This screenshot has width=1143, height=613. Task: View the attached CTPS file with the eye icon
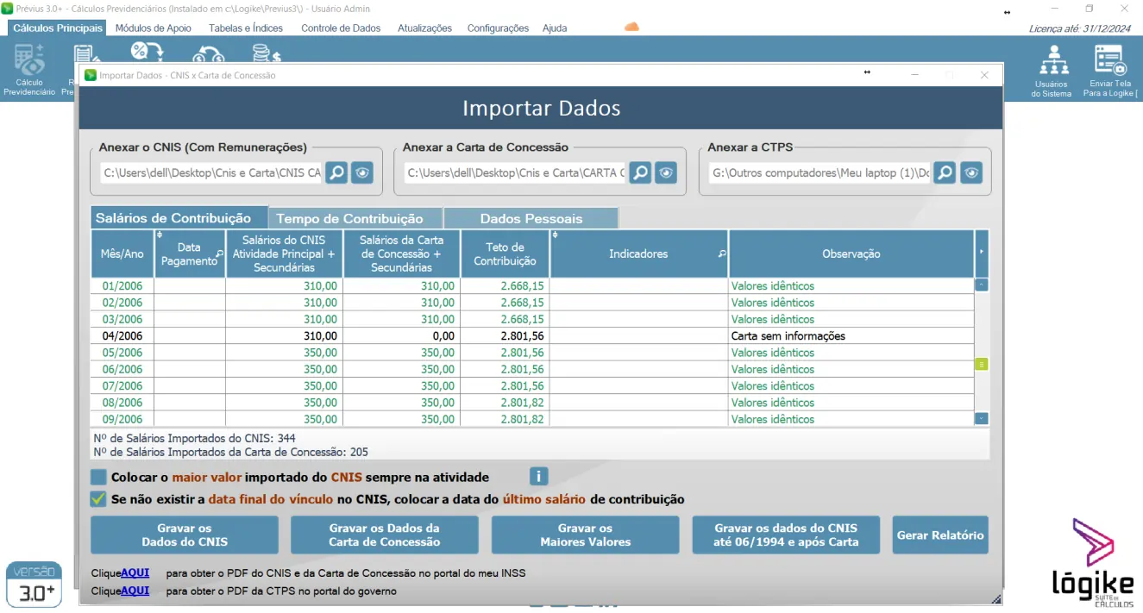tap(971, 173)
